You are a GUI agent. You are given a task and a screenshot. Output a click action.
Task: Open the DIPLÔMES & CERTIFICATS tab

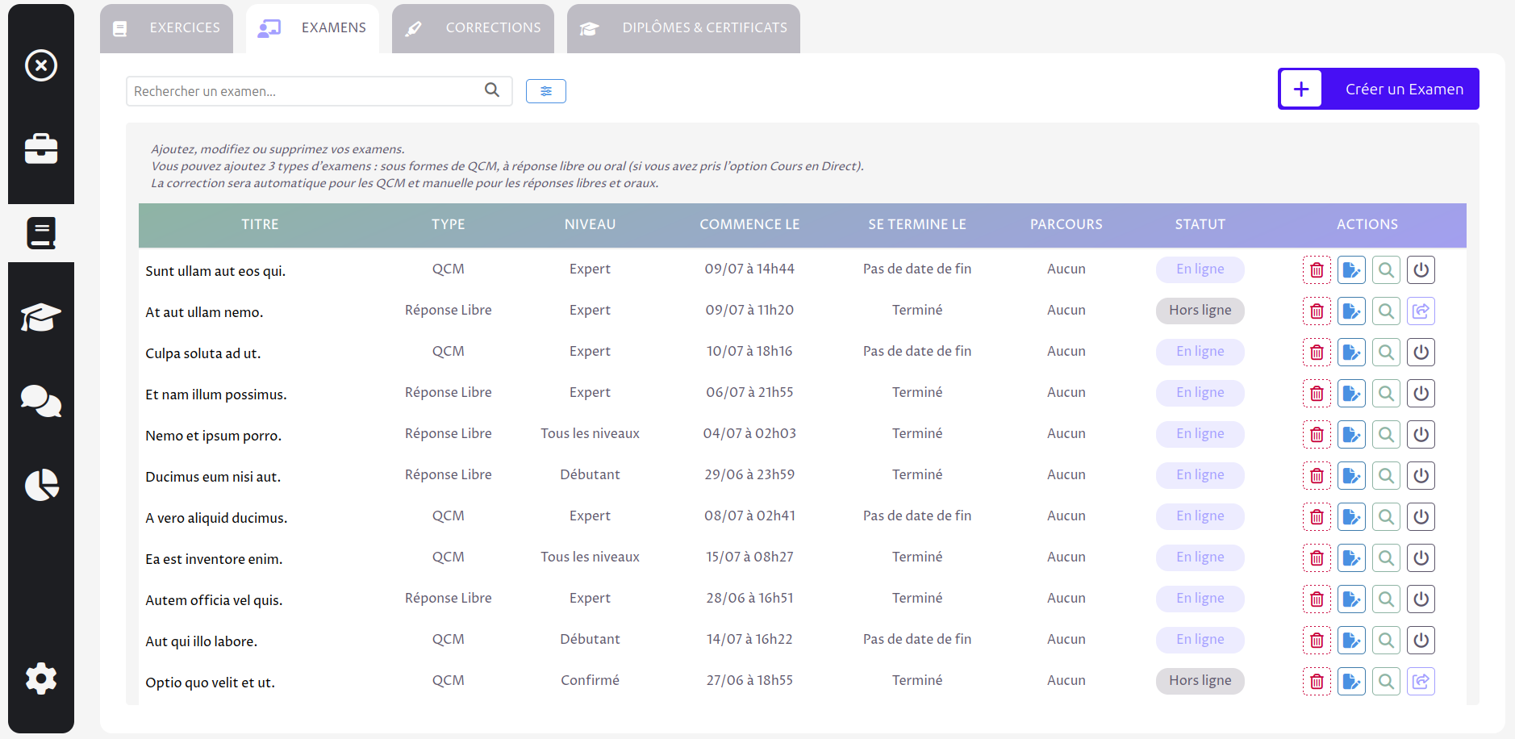(682, 27)
